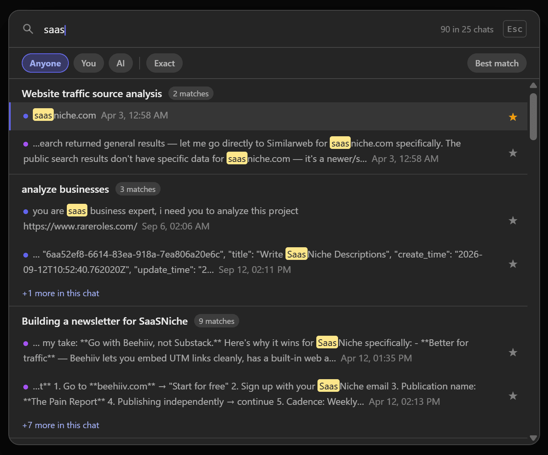Filter results to AI messages
Screen dimensions: 548x455
[x=121, y=63]
